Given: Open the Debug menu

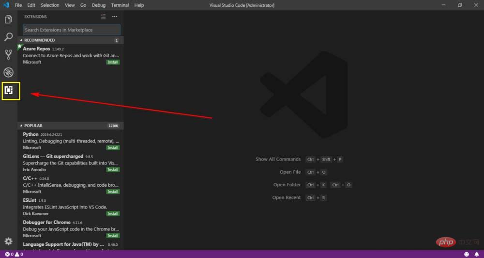Looking at the screenshot, I should pos(99,5).
